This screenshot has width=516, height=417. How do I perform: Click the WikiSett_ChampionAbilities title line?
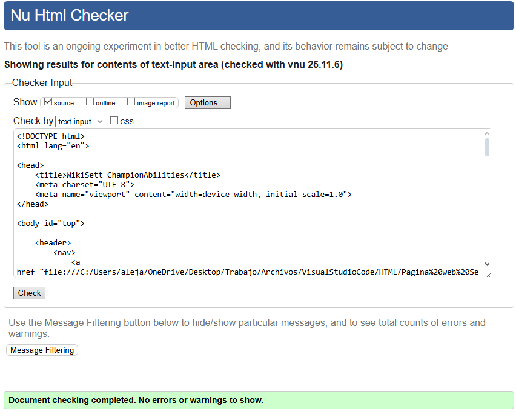tap(127, 175)
